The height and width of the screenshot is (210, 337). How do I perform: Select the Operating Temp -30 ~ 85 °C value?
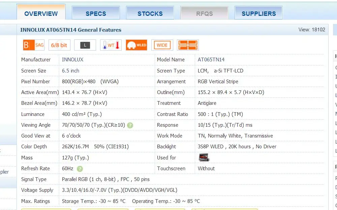pos(166,201)
